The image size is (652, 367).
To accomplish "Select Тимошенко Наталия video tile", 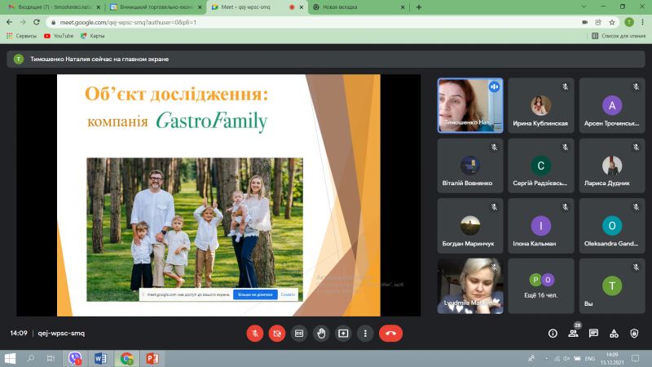I will tap(470, 105).
